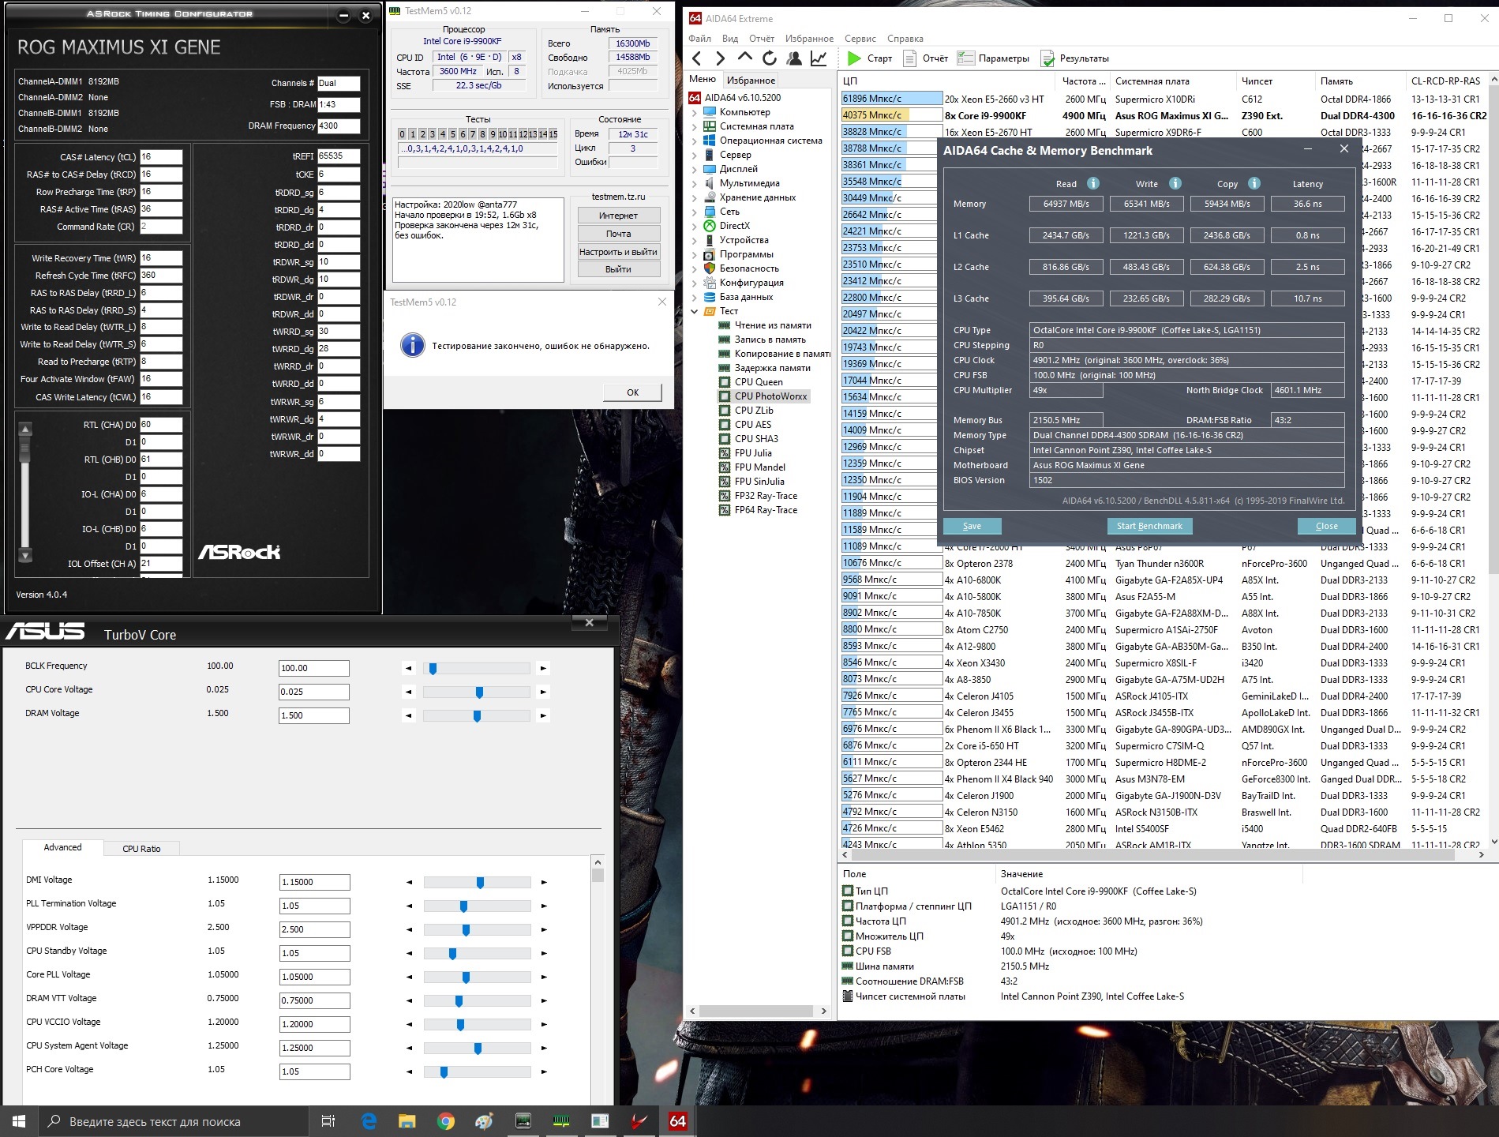Select CPU Queen test in the tree

click(758, 382)
